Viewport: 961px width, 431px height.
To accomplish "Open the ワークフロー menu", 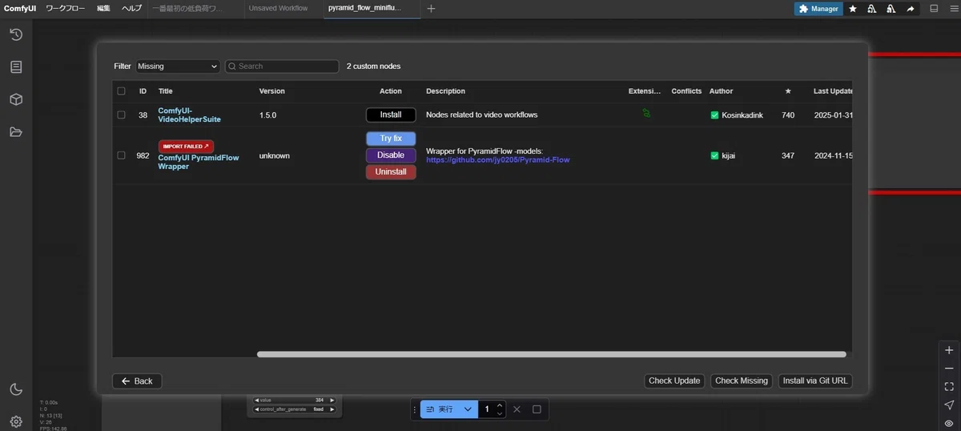I will [x=65, y=9].
